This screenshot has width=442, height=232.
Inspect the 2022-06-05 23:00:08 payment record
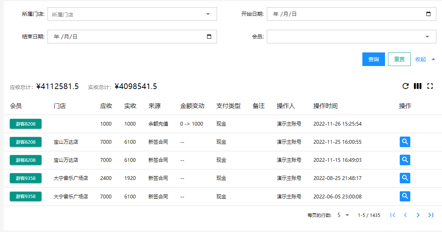[x=405, y=196]
